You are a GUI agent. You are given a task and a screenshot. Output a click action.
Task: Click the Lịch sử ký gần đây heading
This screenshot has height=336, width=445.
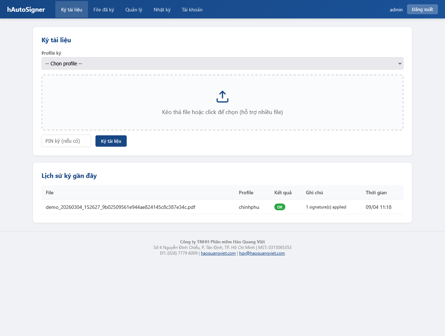tap(69, 176)
